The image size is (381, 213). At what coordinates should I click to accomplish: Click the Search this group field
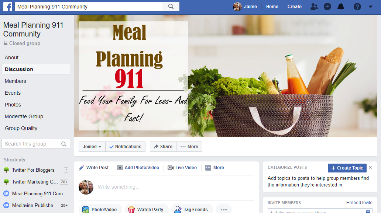tap(36, 144)
